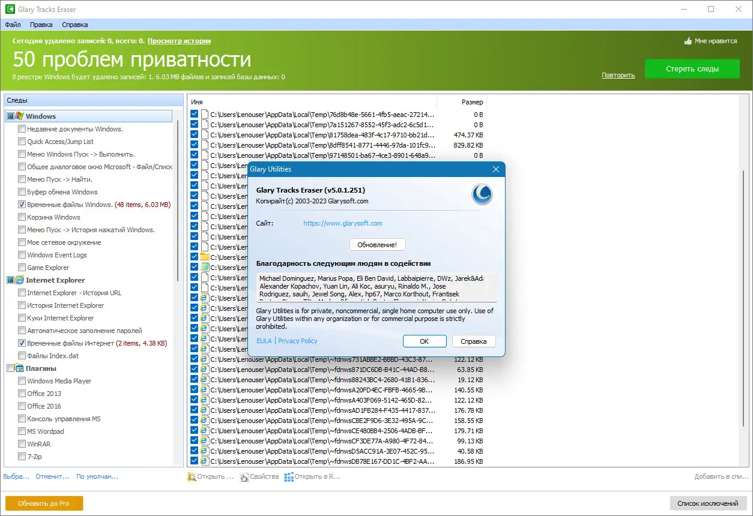Open the Просмотр истории link
Viewport: 753px width, 516px height.
click(179, 41)
